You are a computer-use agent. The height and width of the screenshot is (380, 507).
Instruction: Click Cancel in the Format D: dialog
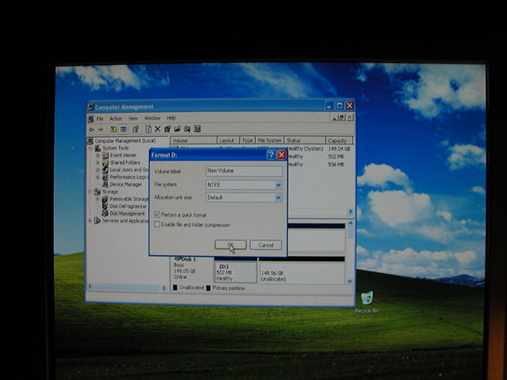265,245
